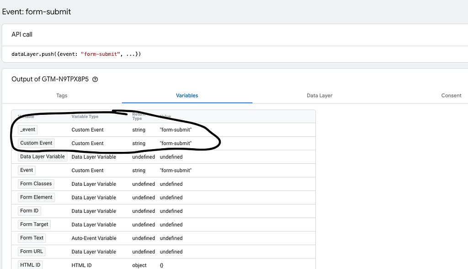Select the HTML ID variable
468x269 pixels.
29,264
